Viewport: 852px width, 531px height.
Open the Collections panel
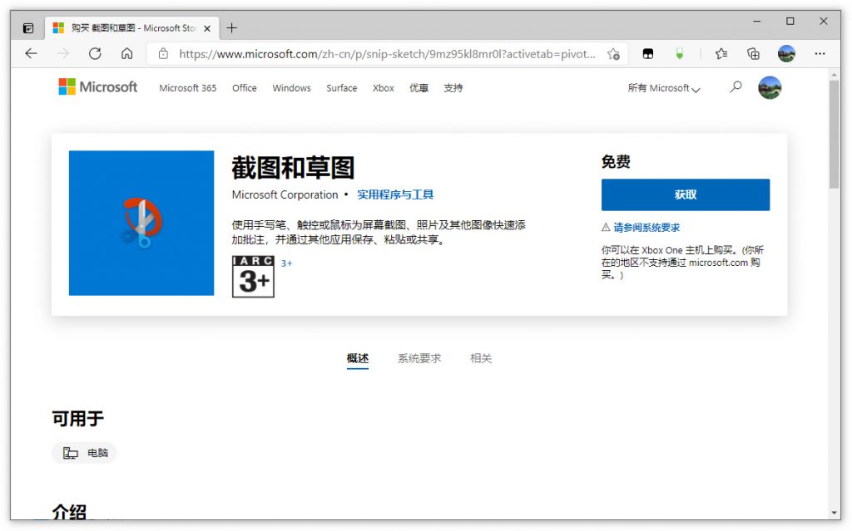point(753,53)
